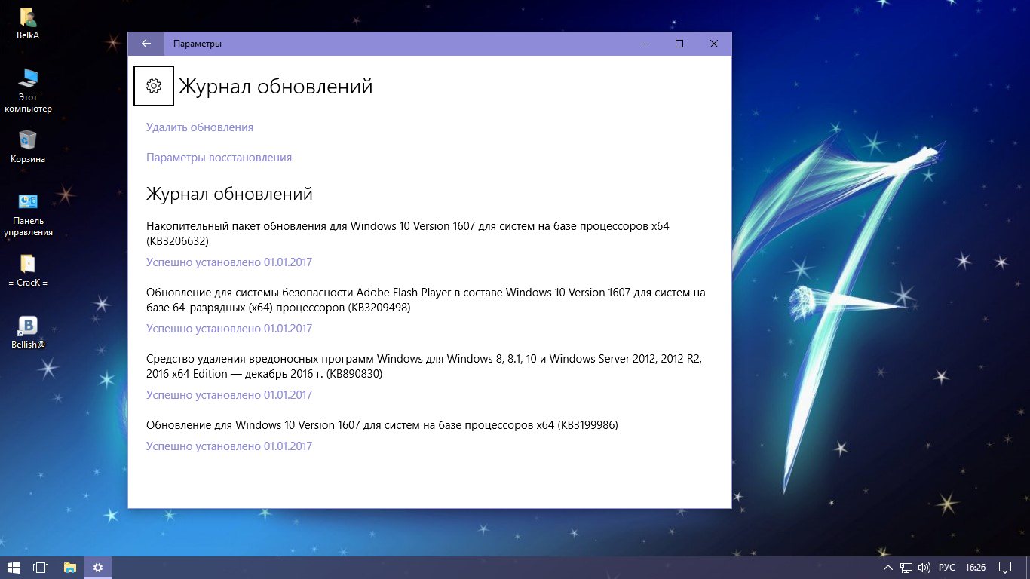Image resolution: width=1030 pixels, height=579 pixels.
Task: Click the Settings gear taskbar button
Action: tap(97, 567)
